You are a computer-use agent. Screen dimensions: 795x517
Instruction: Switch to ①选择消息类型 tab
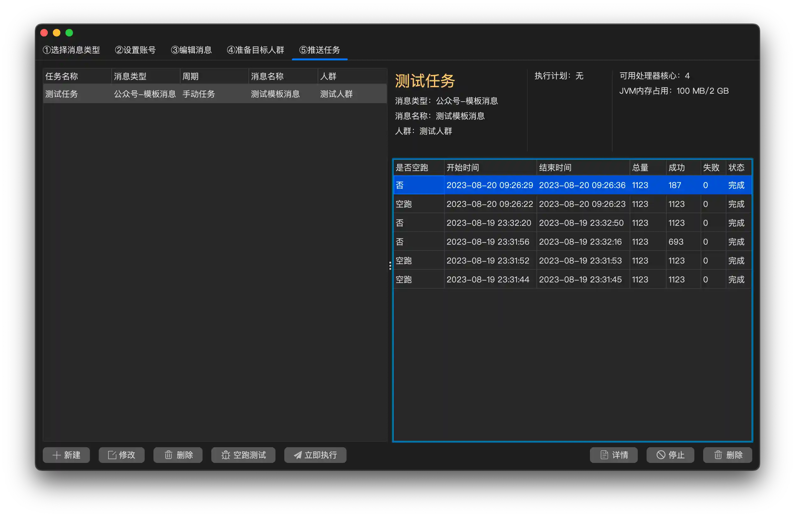pos(71,50)
